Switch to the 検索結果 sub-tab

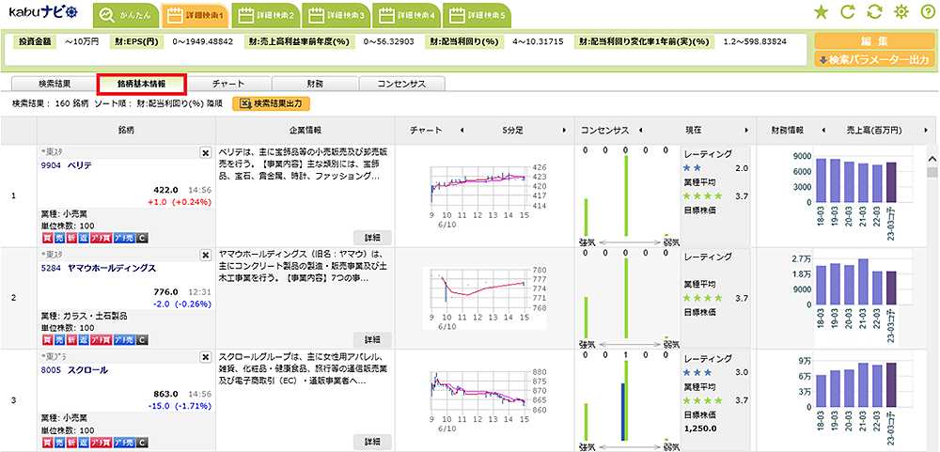point(55,84)
